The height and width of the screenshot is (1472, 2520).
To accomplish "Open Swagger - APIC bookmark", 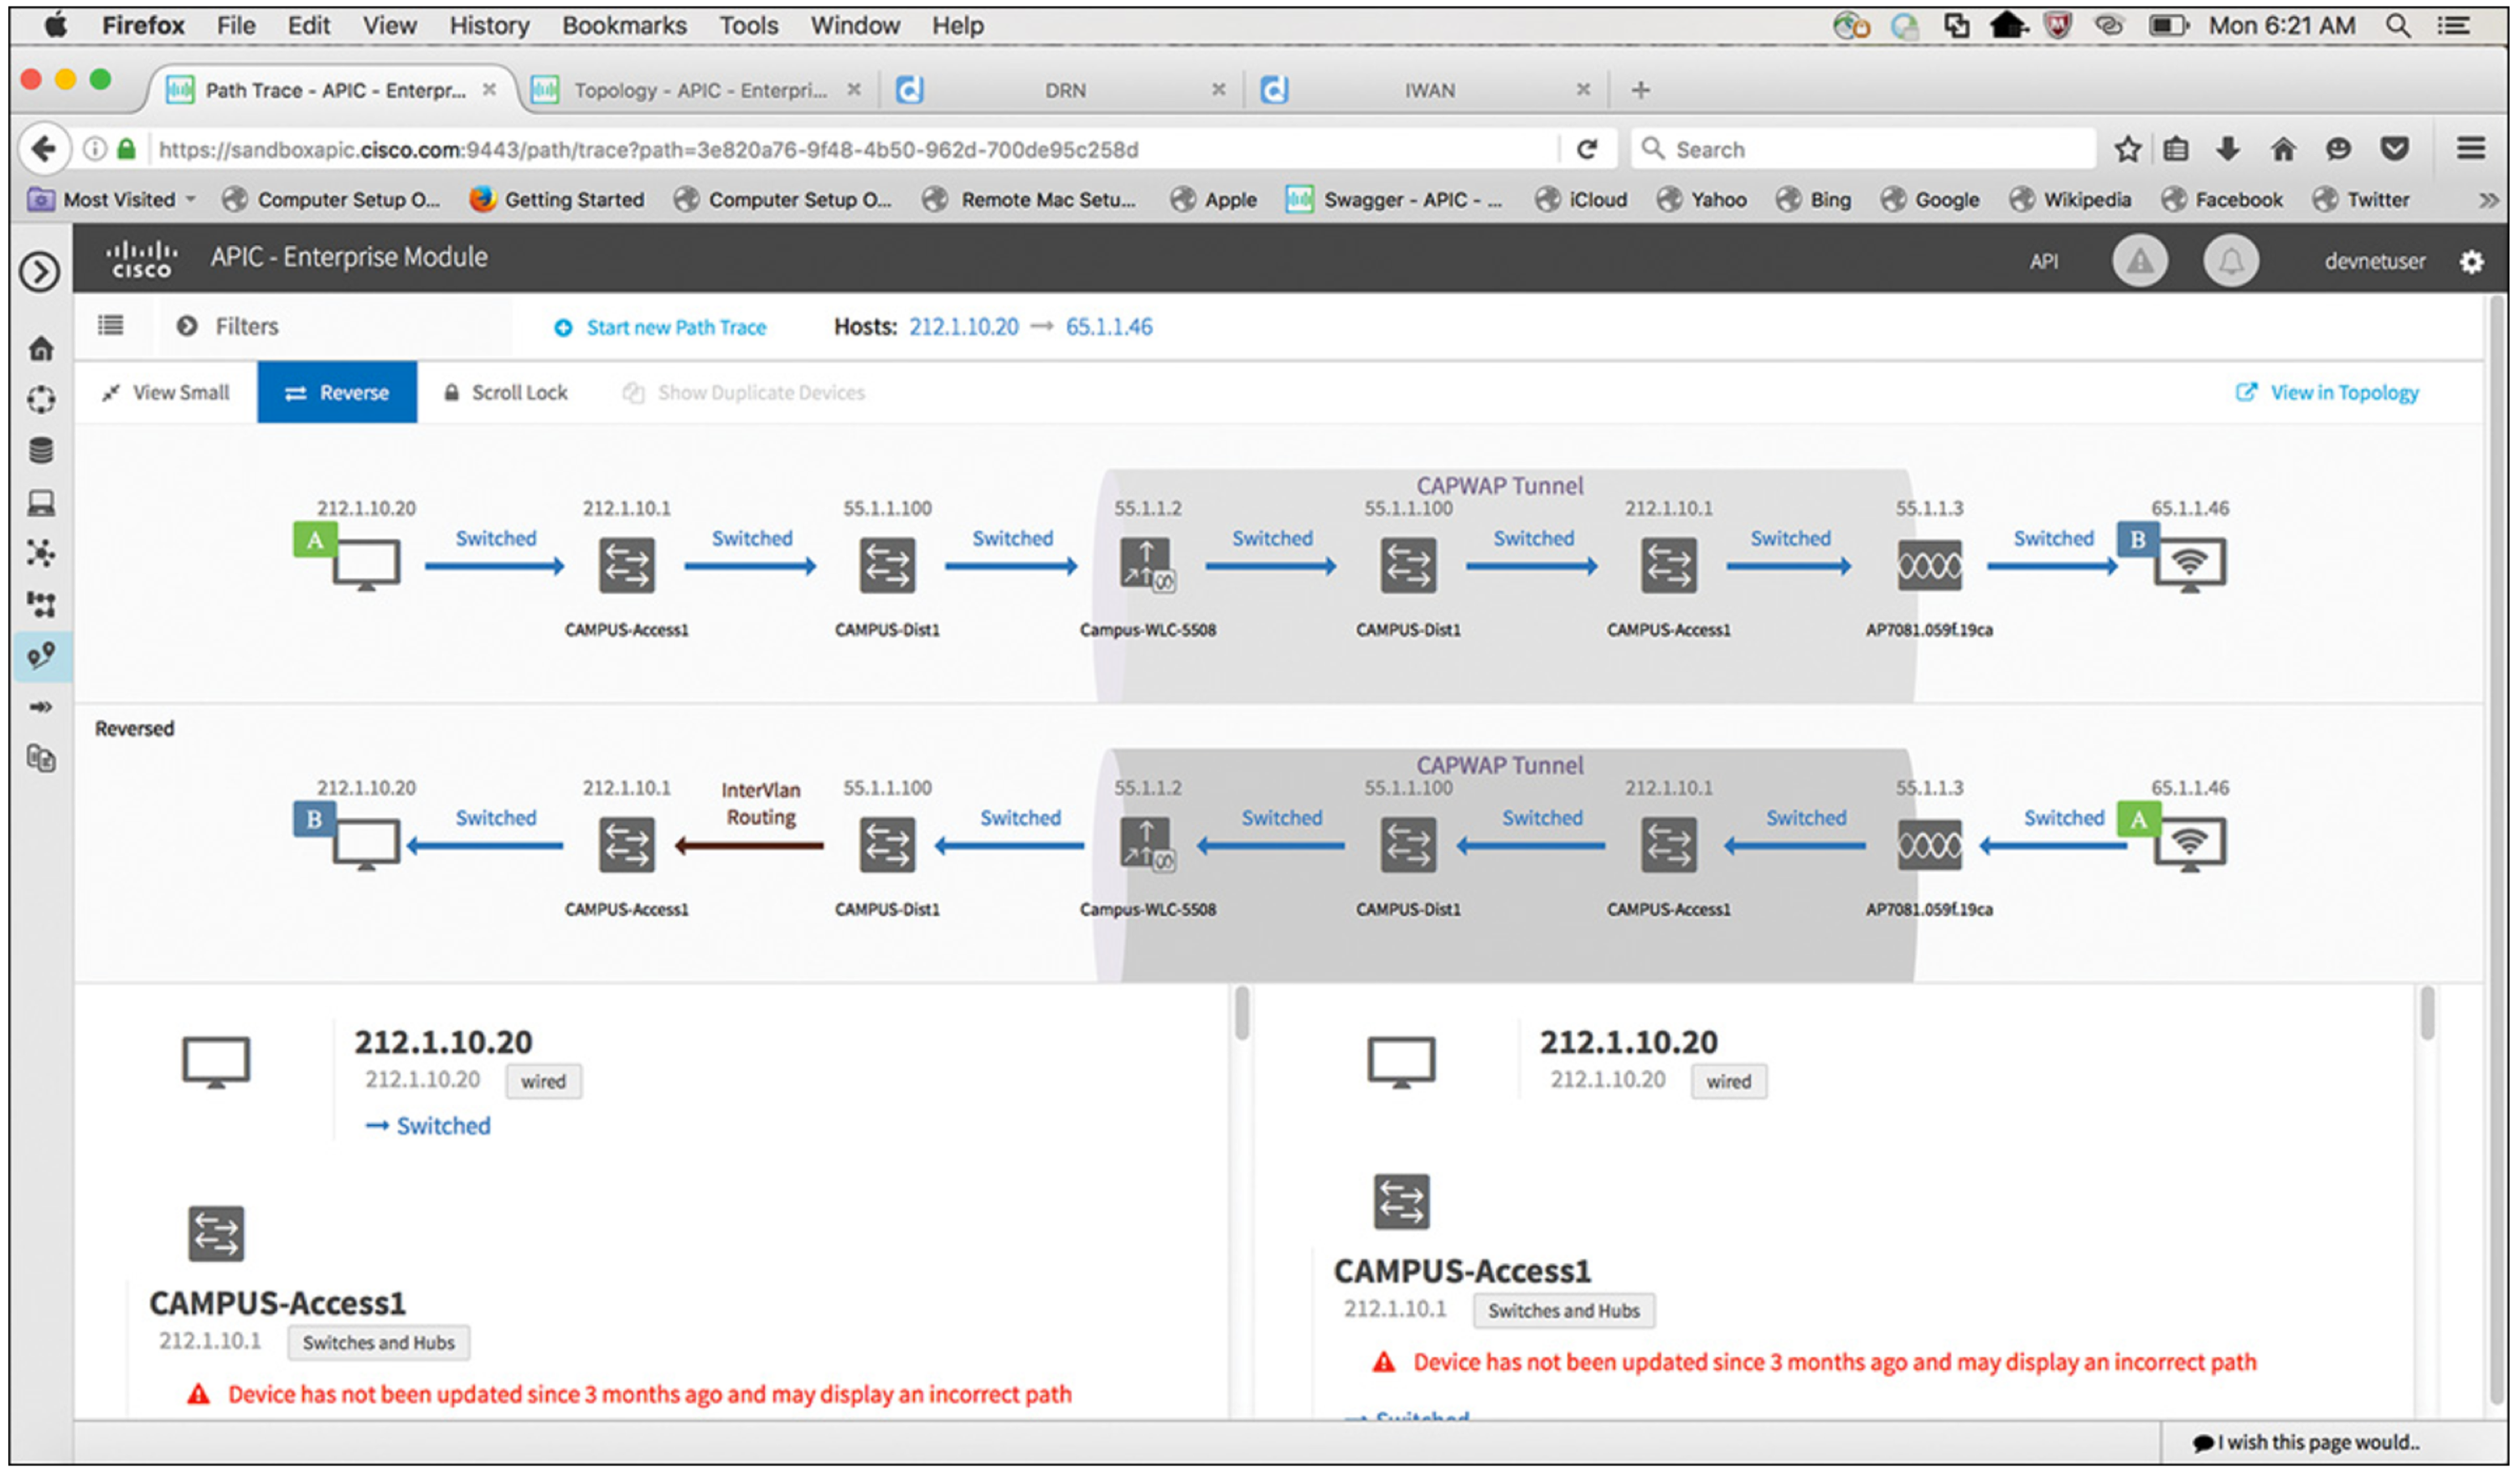I will pyautogui.click(x=1394, y=200).
